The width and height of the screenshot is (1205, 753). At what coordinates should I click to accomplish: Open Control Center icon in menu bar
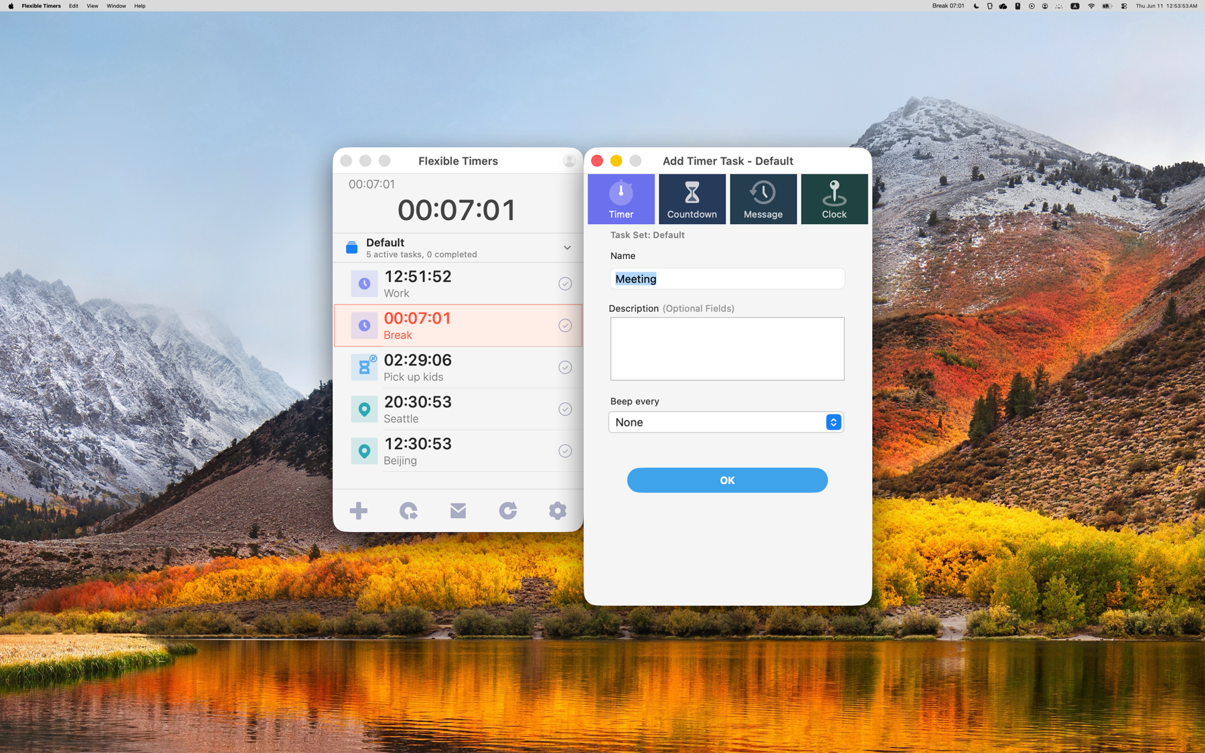click(x=1124, y=6)
